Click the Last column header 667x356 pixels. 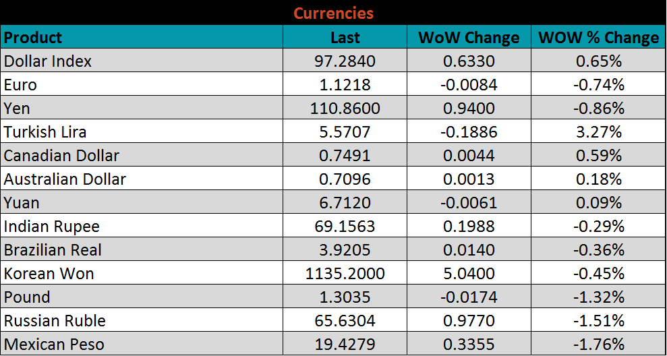point(345,38)
